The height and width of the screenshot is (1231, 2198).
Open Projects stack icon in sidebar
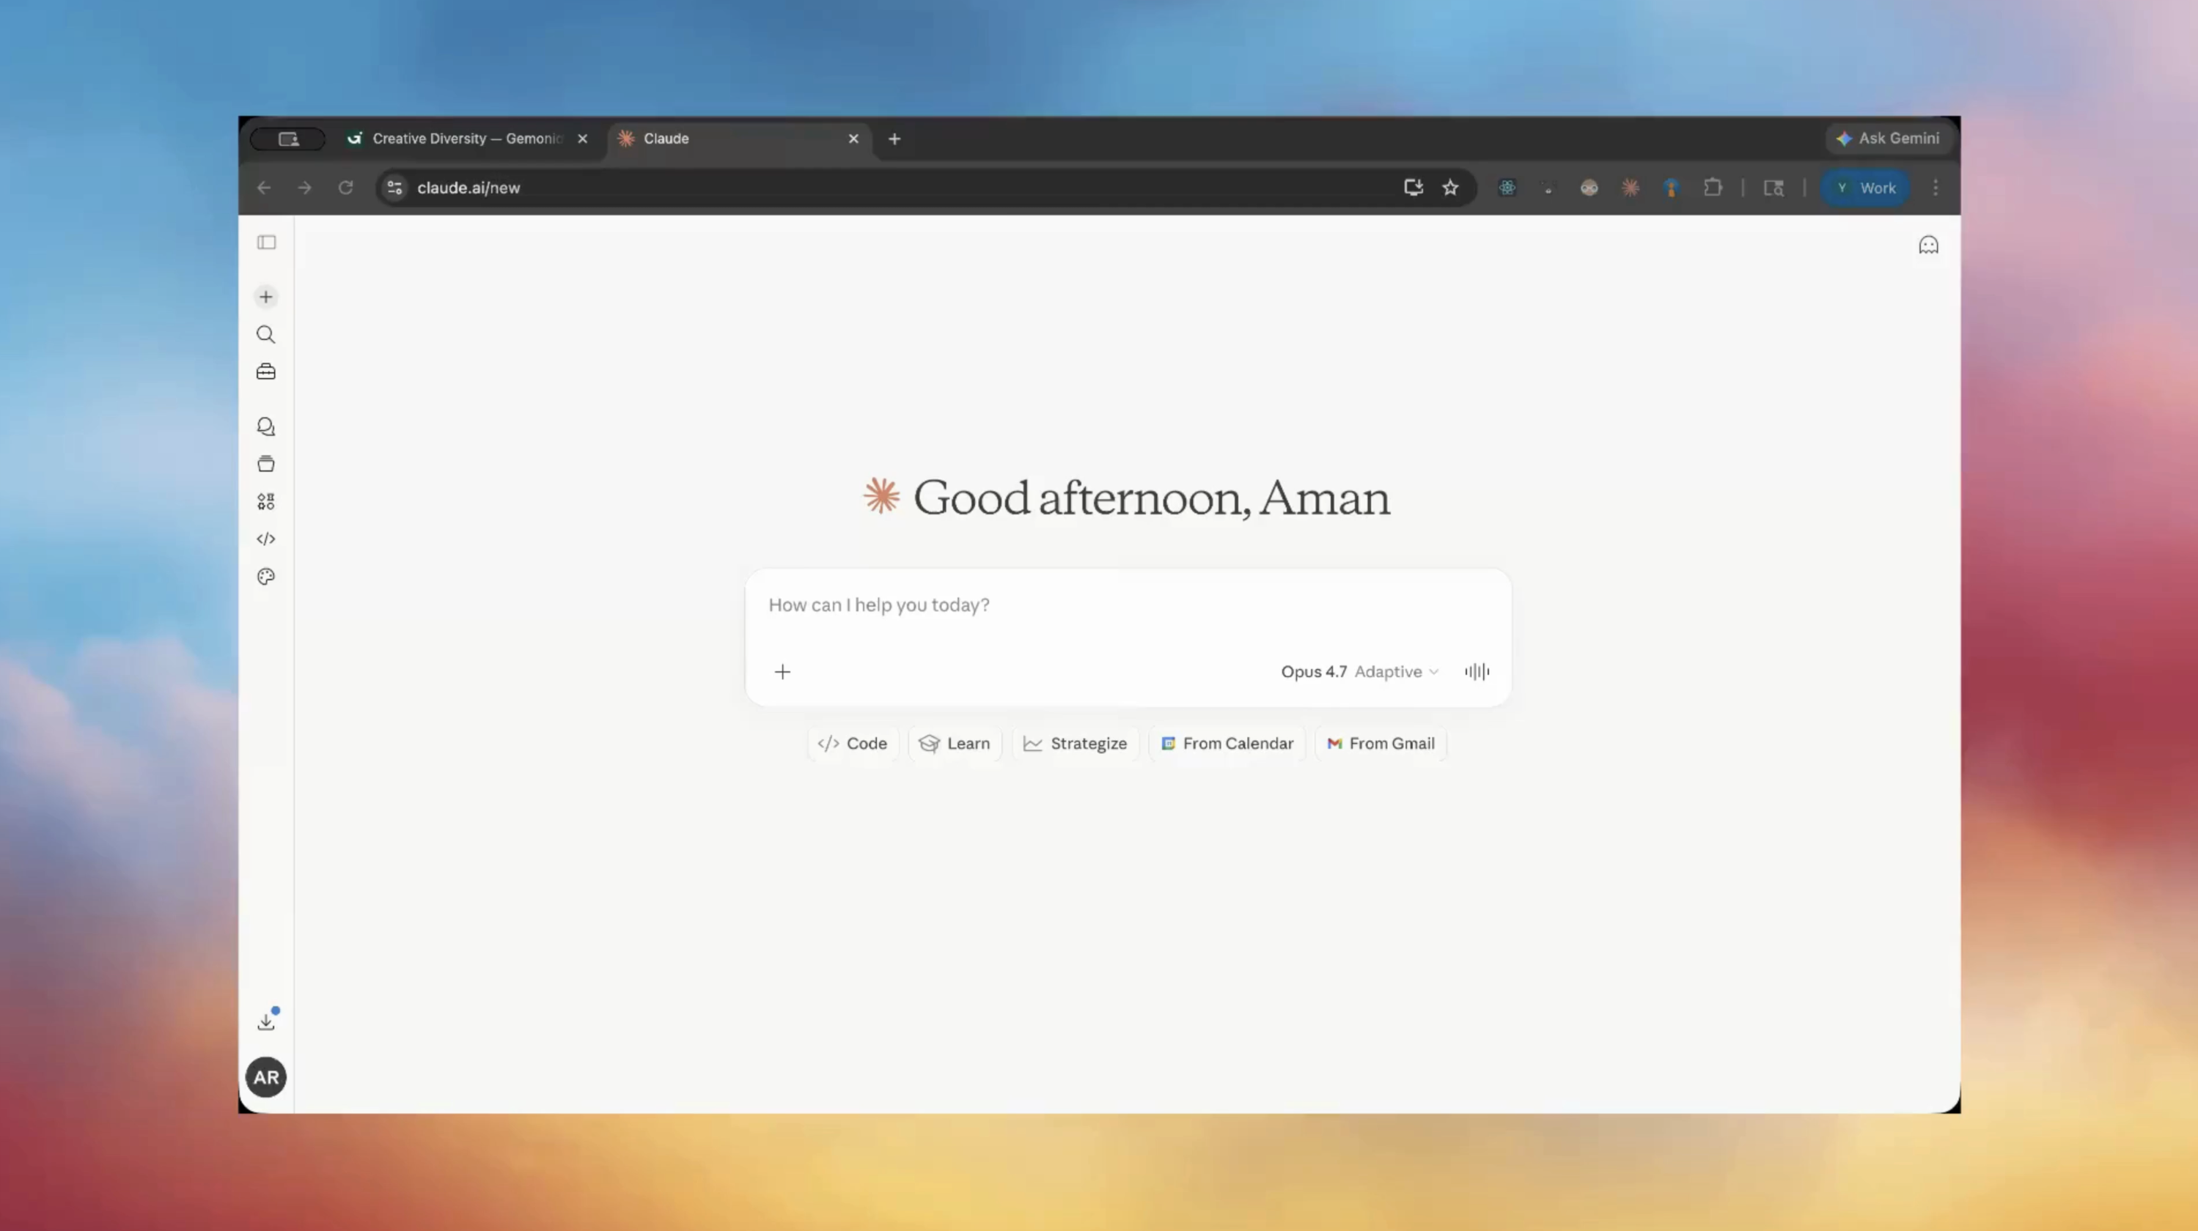(266, 464)
